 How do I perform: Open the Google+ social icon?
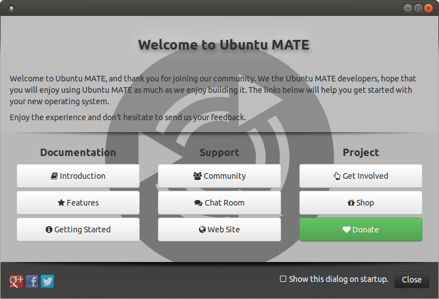[16, 281]
